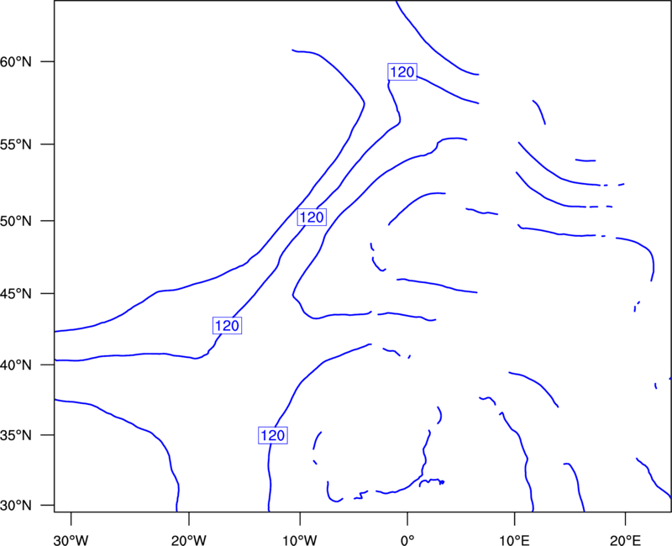
Task: Select the 120 contour label near 35°N
Action: [x=272, y=435]
